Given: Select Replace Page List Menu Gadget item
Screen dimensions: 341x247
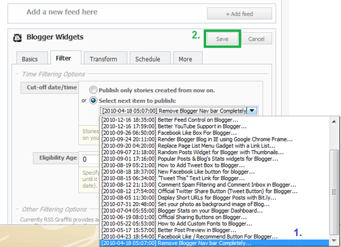Looking at the screenshot, I should 214,146.
